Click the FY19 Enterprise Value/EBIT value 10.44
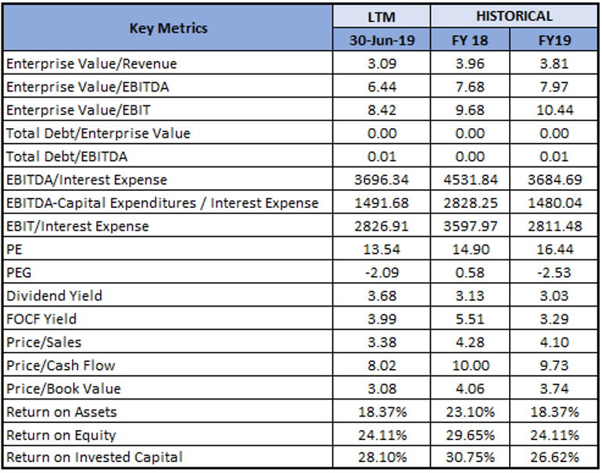Screen dimensions: 602x473 coord(554,109)
